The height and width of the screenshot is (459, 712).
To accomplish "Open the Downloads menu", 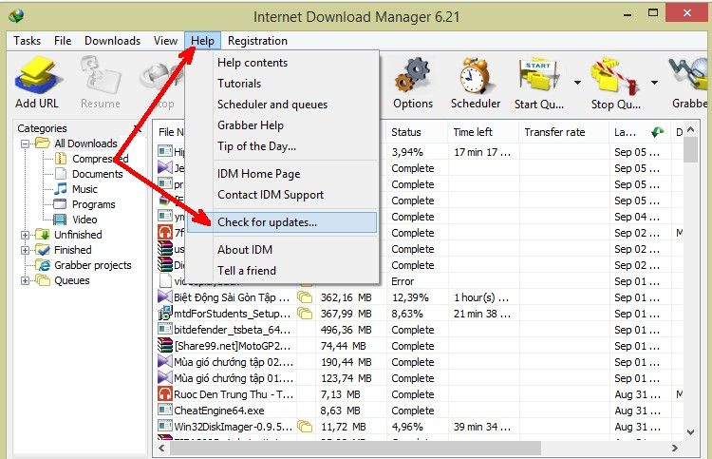I will pos(113,41).
